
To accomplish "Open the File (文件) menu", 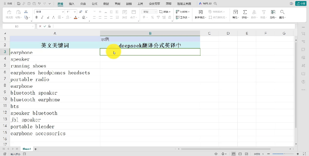I will point(8,3).
